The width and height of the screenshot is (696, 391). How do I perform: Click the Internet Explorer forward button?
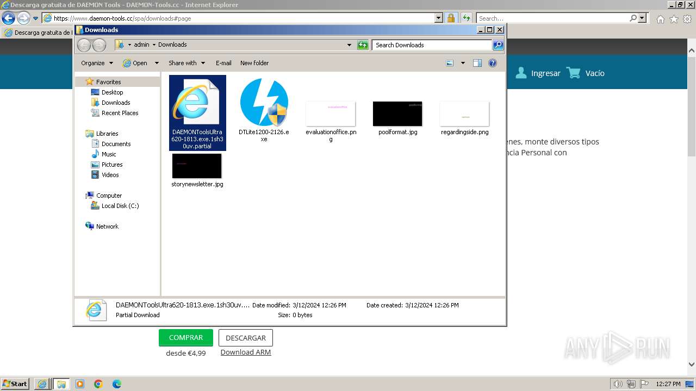[x=23, y=18]
